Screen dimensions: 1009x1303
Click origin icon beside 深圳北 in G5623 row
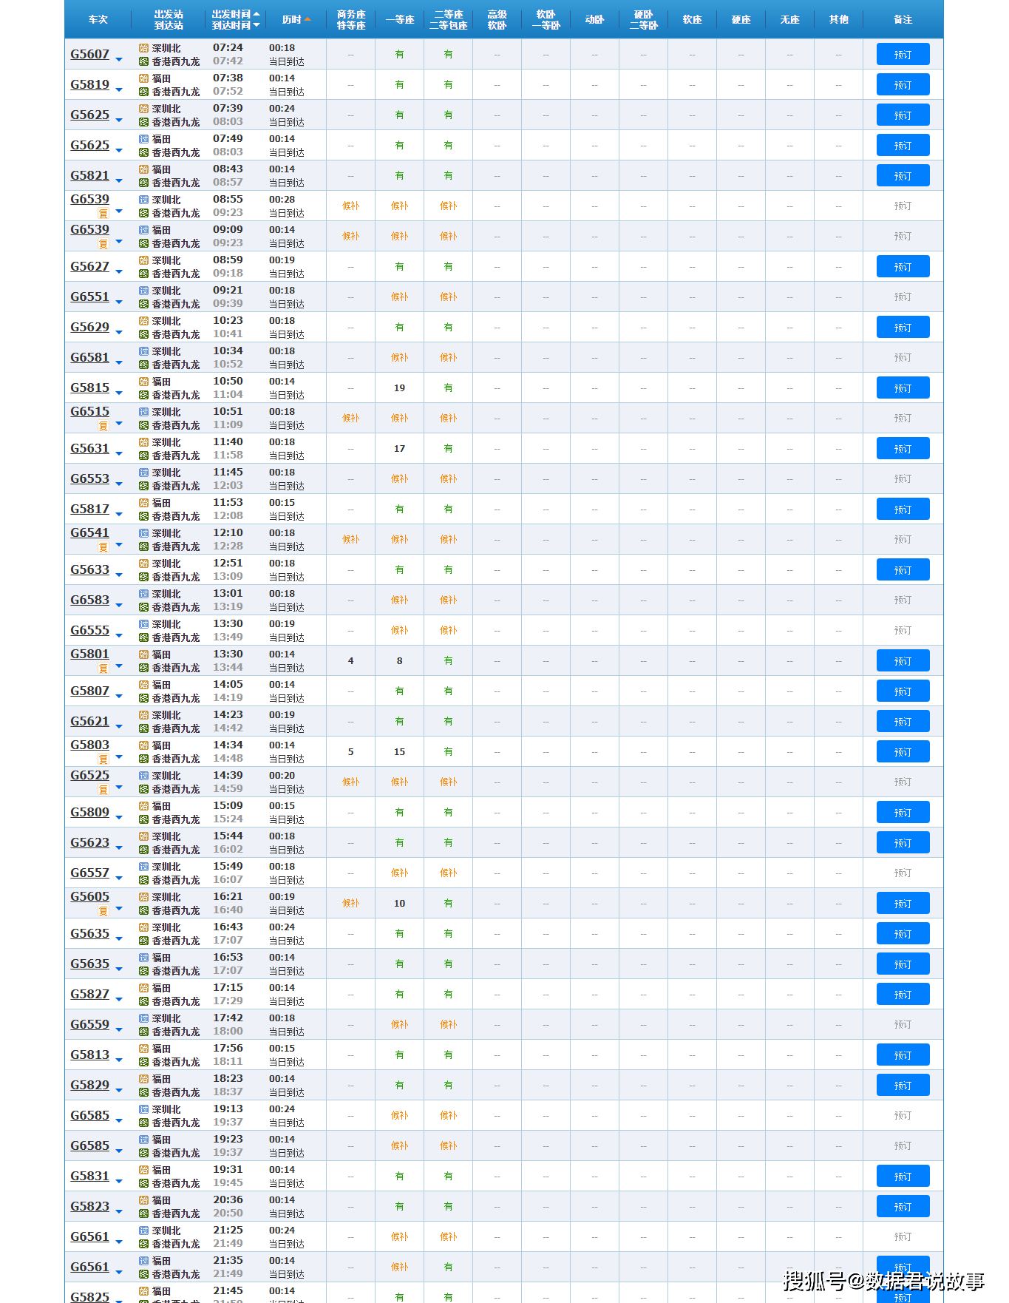(x=144, y=836)
